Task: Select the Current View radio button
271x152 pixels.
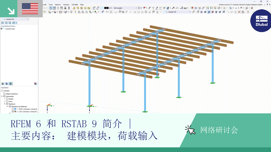Action: click(x=2, y=29)
